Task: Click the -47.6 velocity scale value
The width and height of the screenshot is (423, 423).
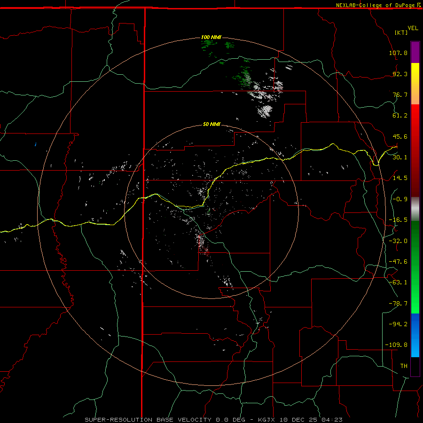Action: click(398, 262)
